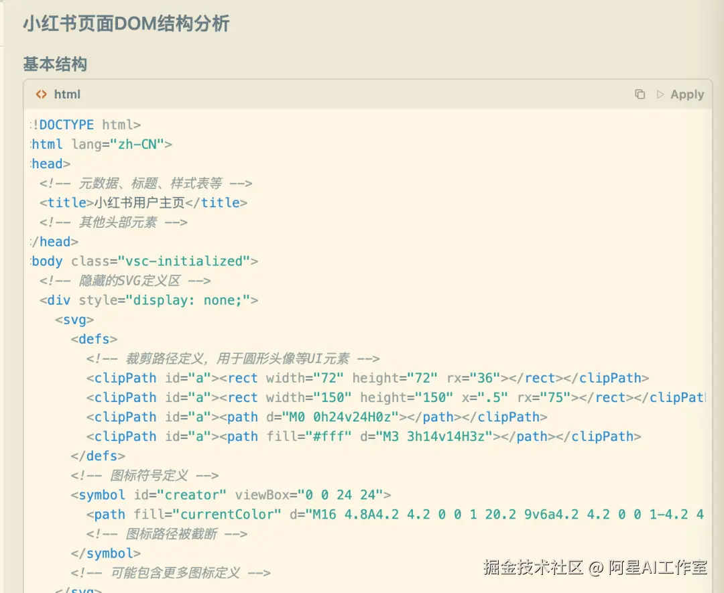The height and width of the screenshot is (593, 724).
Task: Click the opening <svg> tag line
Action: coord(74,320)
